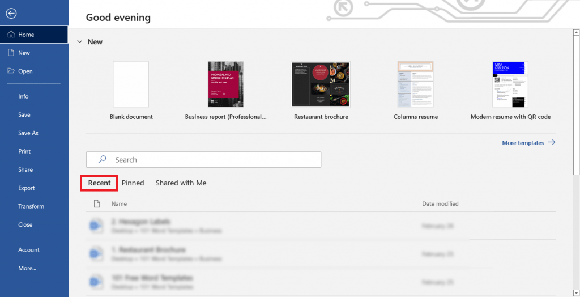This screenshot has height=297, width=580.
Task: Sort the list by Date modified
Action: click(440, 203)
